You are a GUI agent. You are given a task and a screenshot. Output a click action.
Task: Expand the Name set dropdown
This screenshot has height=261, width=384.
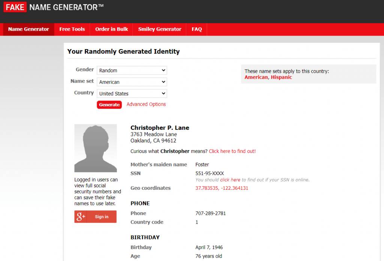click(x=132, y=82)
